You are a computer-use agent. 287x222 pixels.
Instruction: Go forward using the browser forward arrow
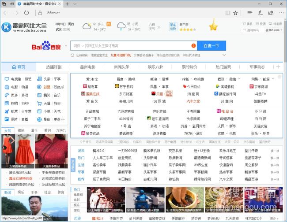tap(16, 13)
